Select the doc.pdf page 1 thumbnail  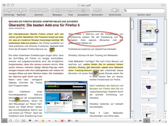coord(149,31)
